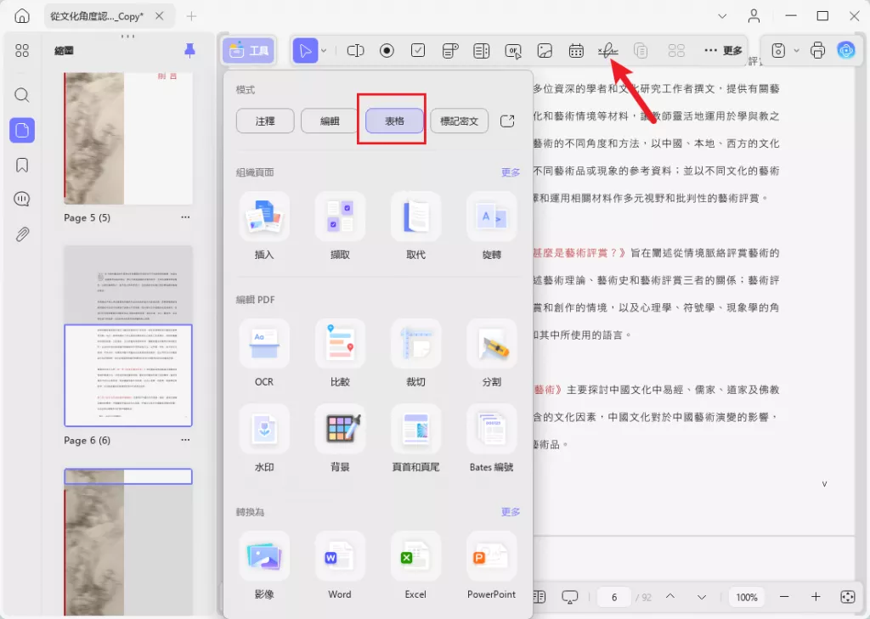Switch to Form (表格) mode
This screenshot has height=619, width=870.
click(x=394, y=121)
